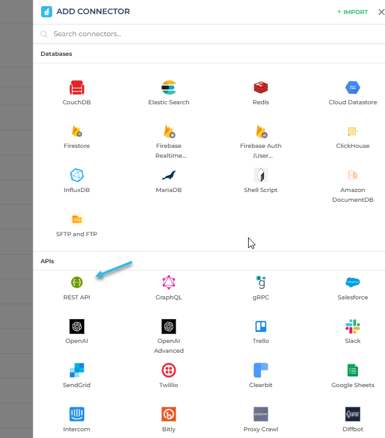
Task: Click the 'Elastic Search' label text
Action: pos(169,102)
